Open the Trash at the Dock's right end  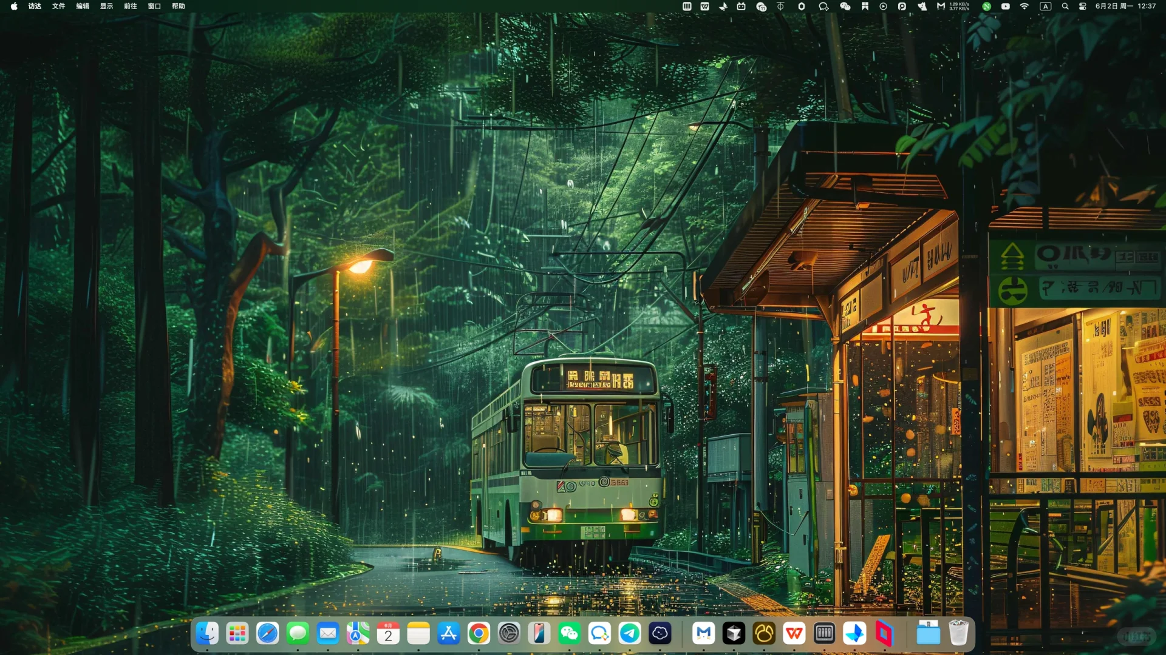tap(960, 633)
